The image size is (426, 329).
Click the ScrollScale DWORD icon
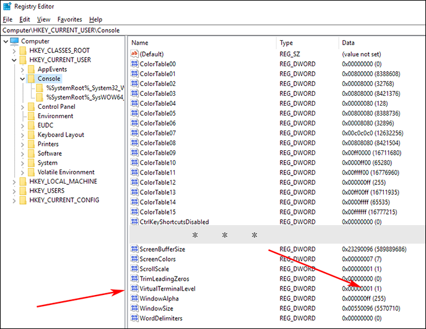coord(134,269)
